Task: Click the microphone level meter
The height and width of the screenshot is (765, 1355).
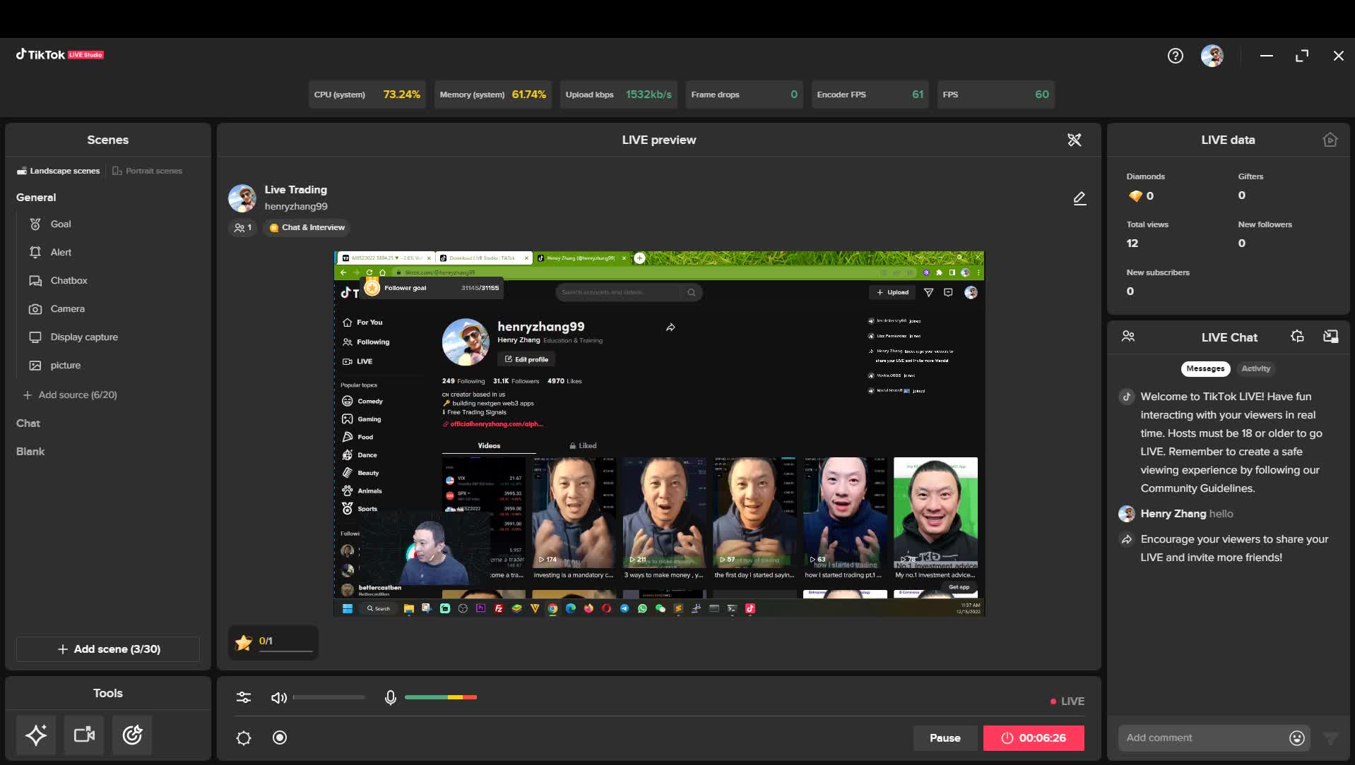Action: pyautogui.click(x=441, y=698)
